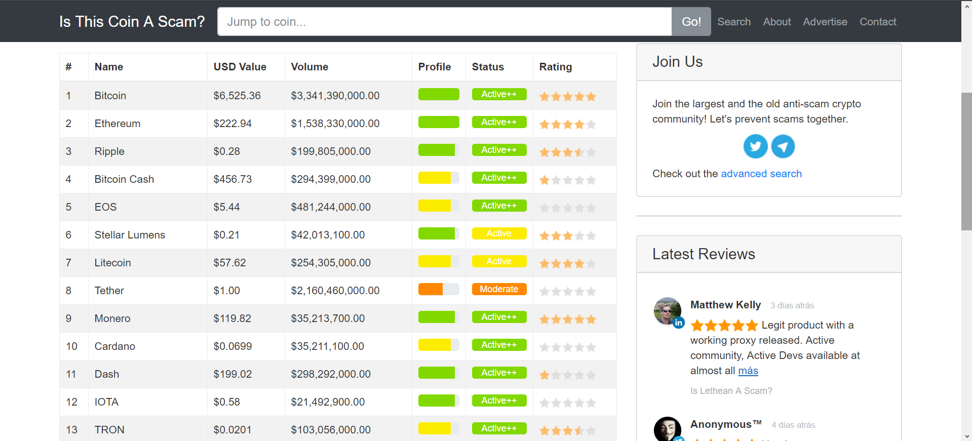
Task: Open the Cardano coin row
Action: click(338, 346)
